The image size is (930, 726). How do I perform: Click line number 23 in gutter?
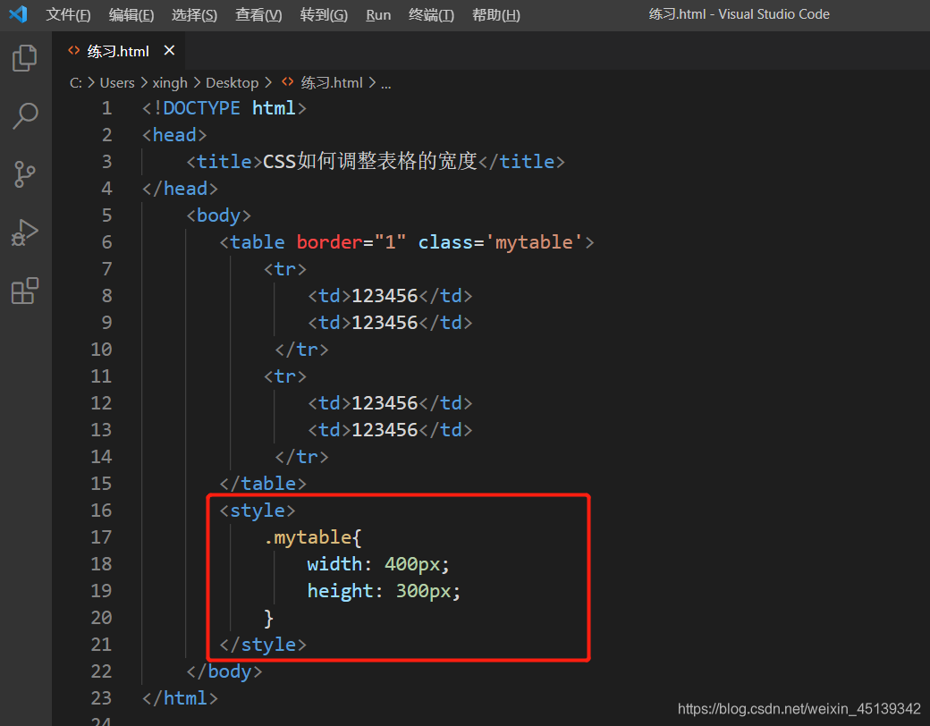coord(101,697)
